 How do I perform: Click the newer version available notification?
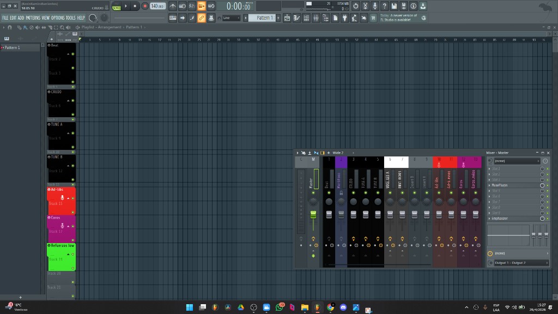coord(398,18)
